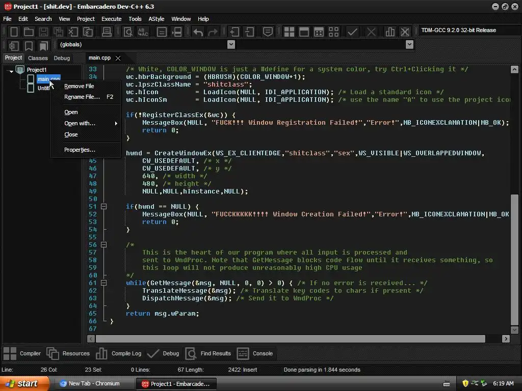The width and height of the screenshot is (522, 391).
Task: Click the Redo arrow icon
Action: [x=213, y=32]
